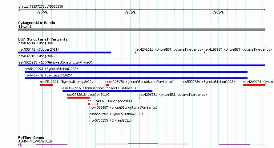
Task: Click nsv5499093 (ByrskaBishop2022) label
Action: click(x=51, y=69)
